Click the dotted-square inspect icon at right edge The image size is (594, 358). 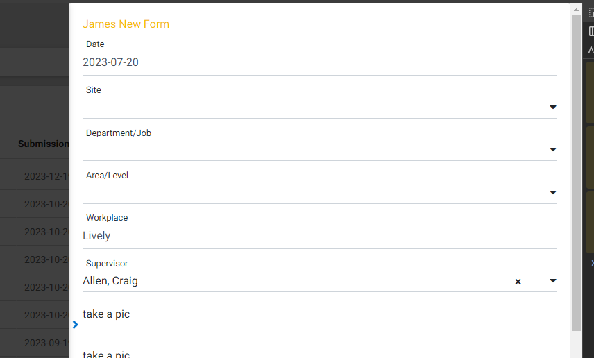[x=591, y=12]
